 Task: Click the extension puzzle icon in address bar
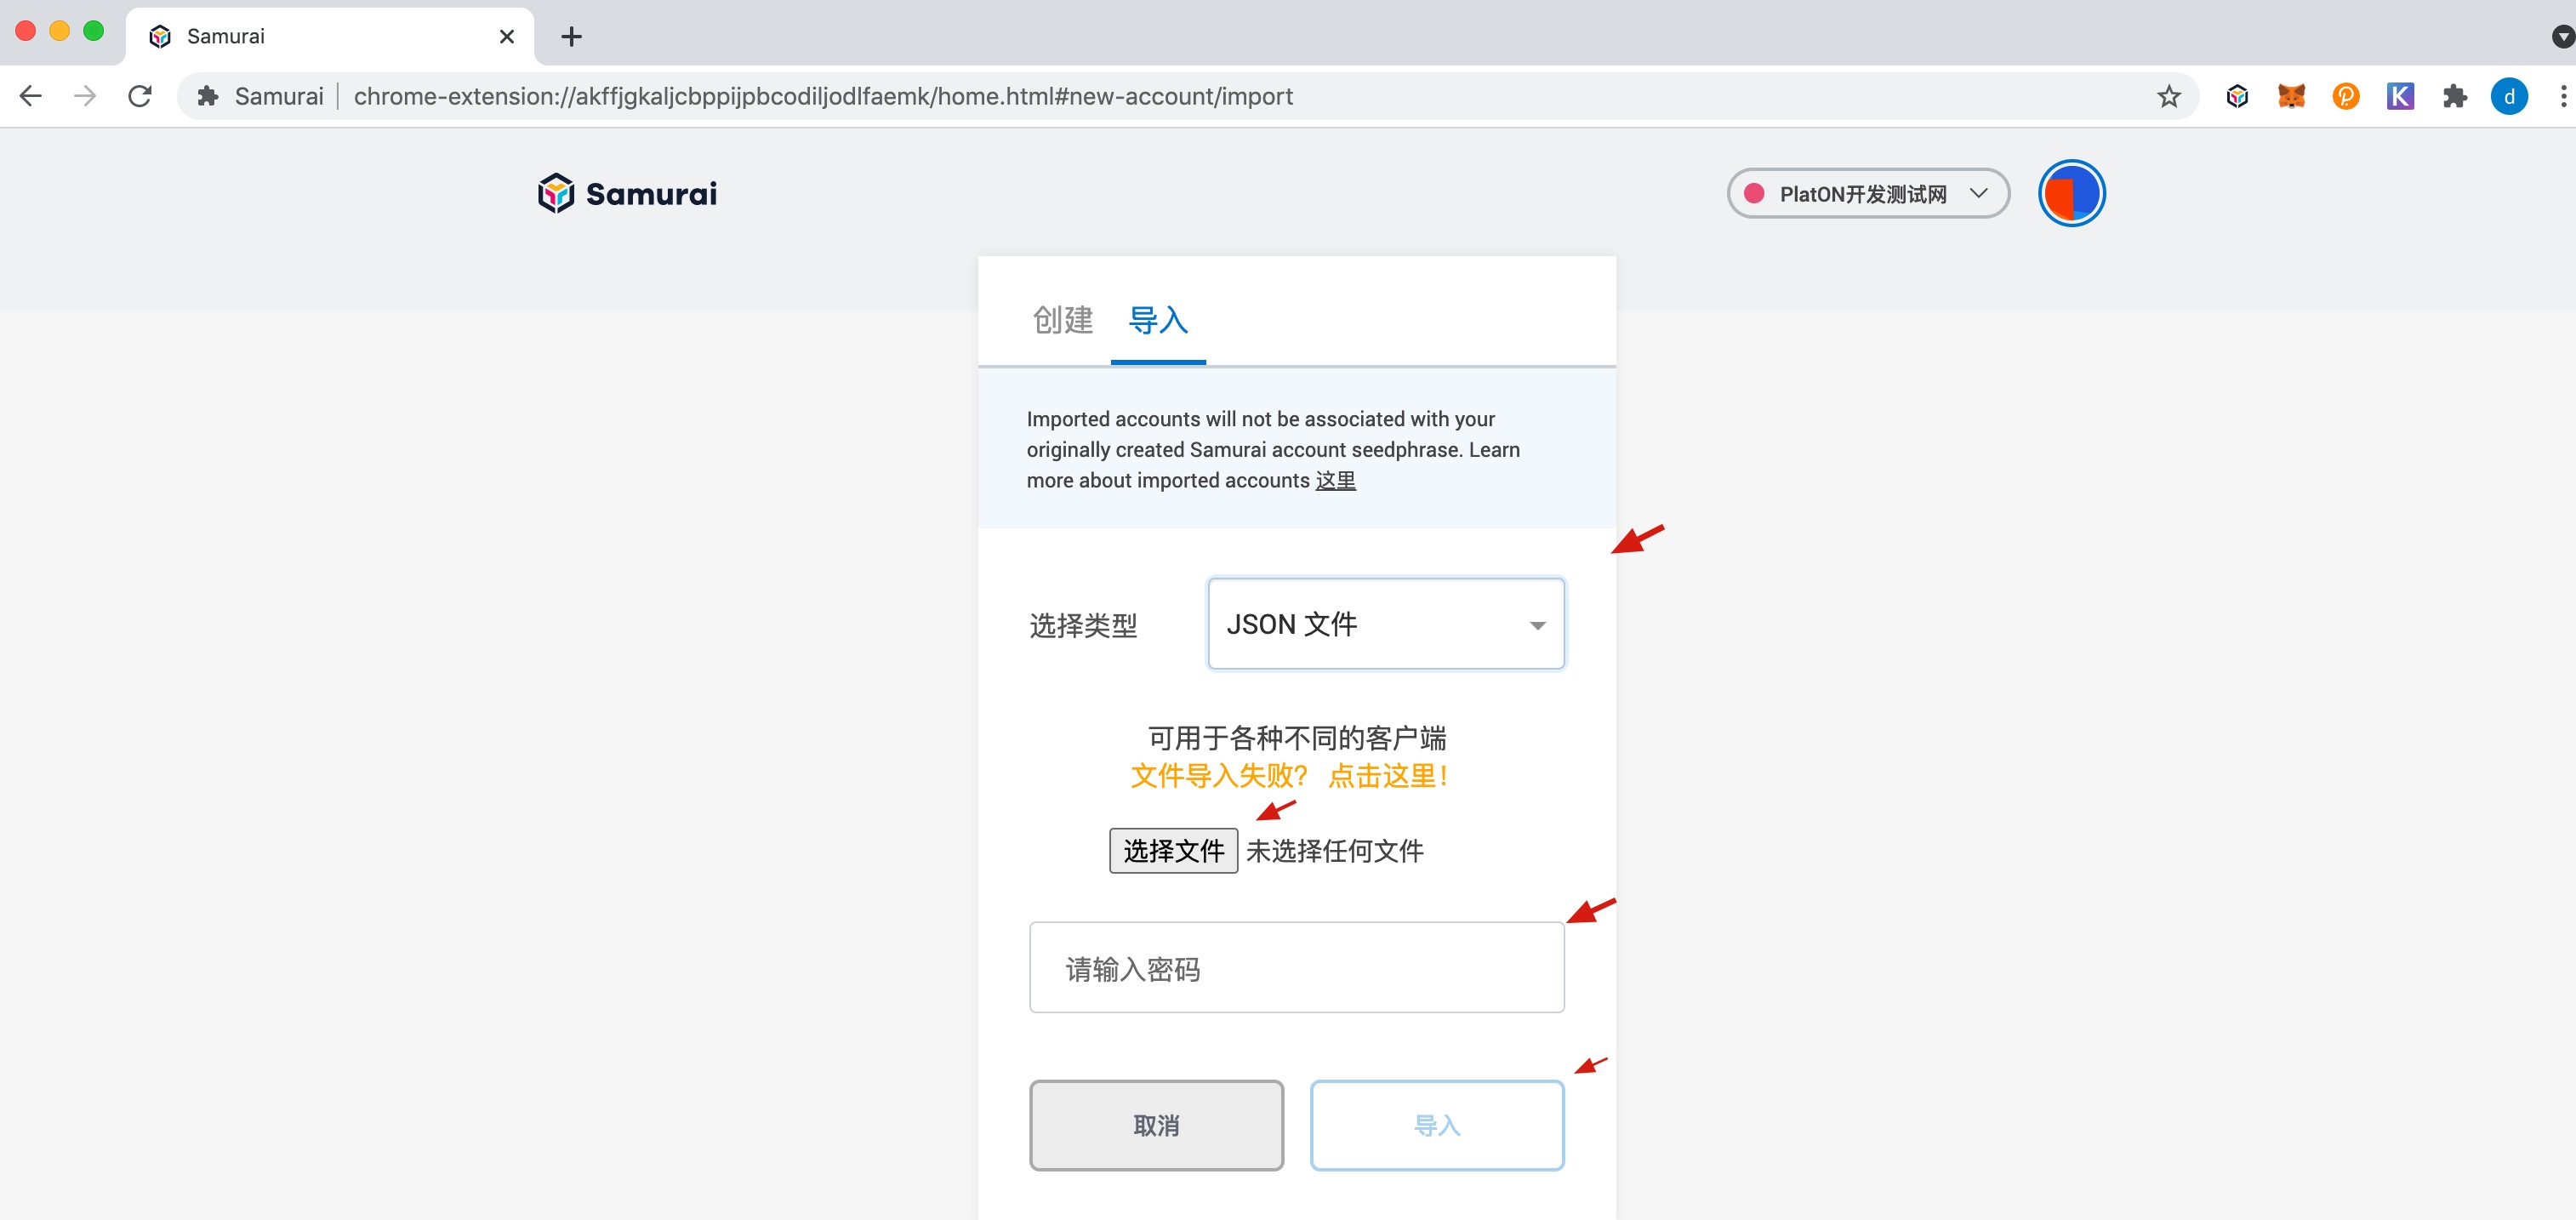tap(208, 96)
